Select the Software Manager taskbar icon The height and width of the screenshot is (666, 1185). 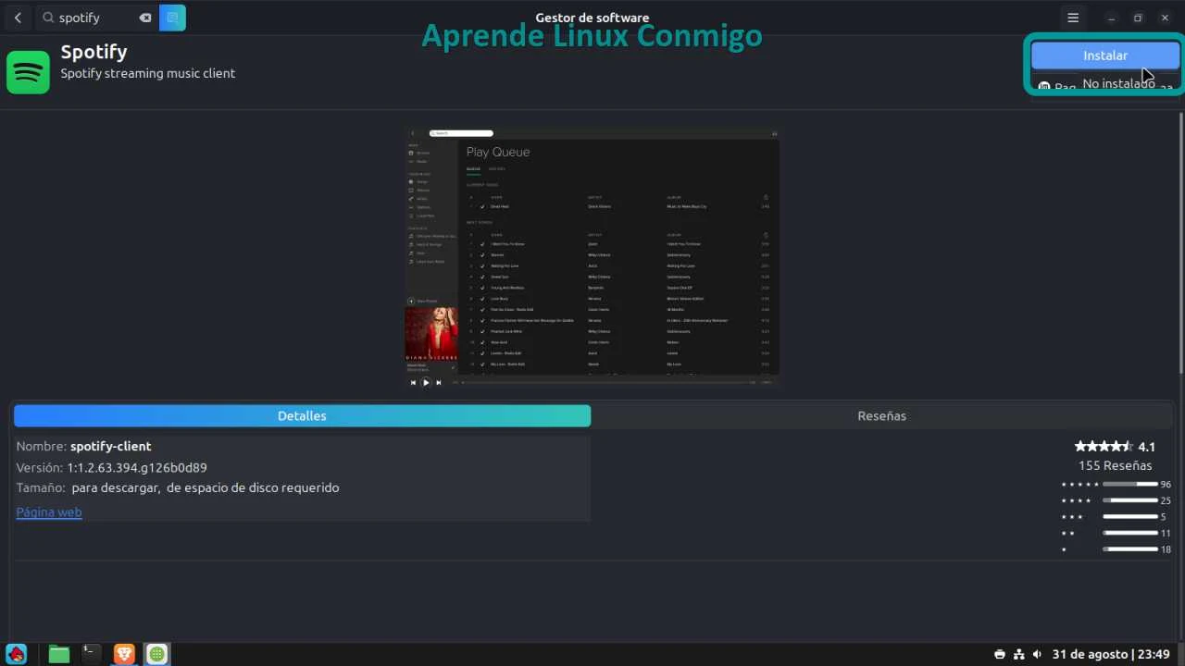coord(157,654)
